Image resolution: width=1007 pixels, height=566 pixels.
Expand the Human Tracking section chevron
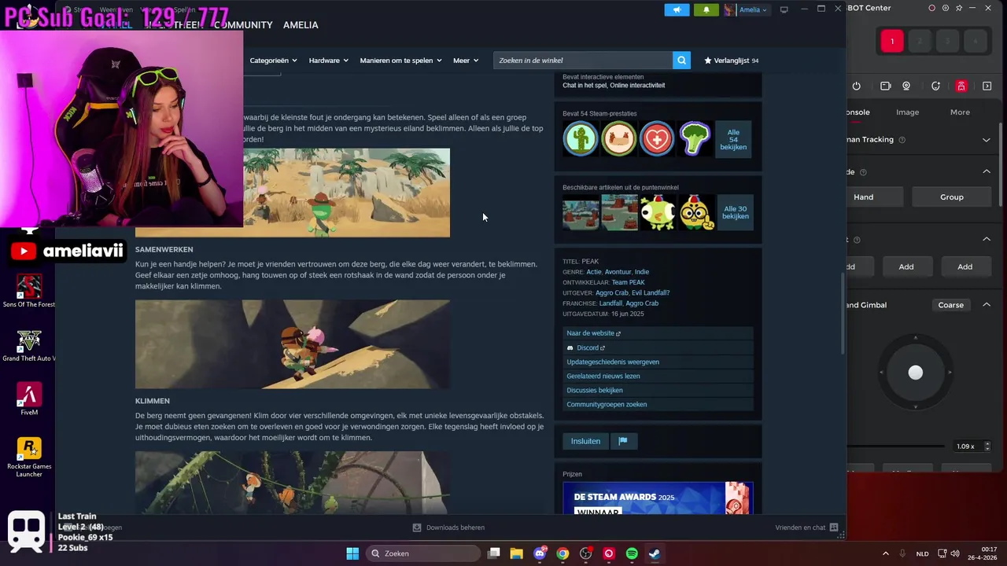pyautogui.click(x=986, y=140)
